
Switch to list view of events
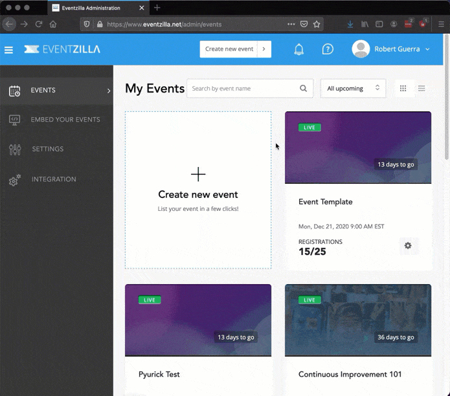click(x=422, y=88)
